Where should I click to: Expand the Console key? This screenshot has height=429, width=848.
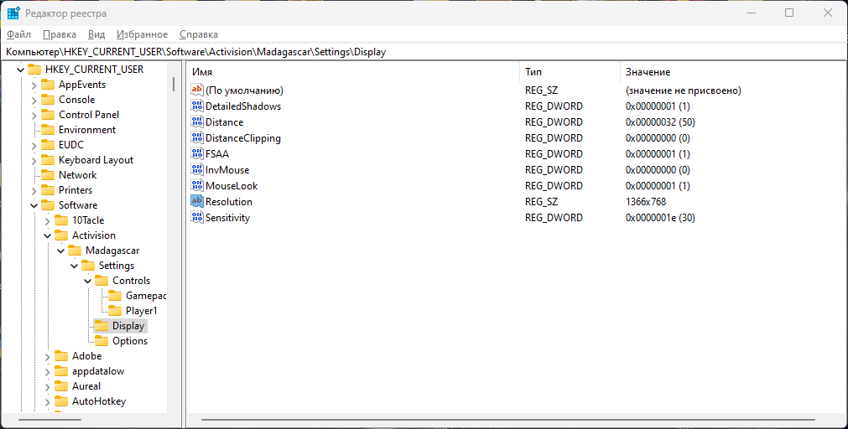(34, 100)
